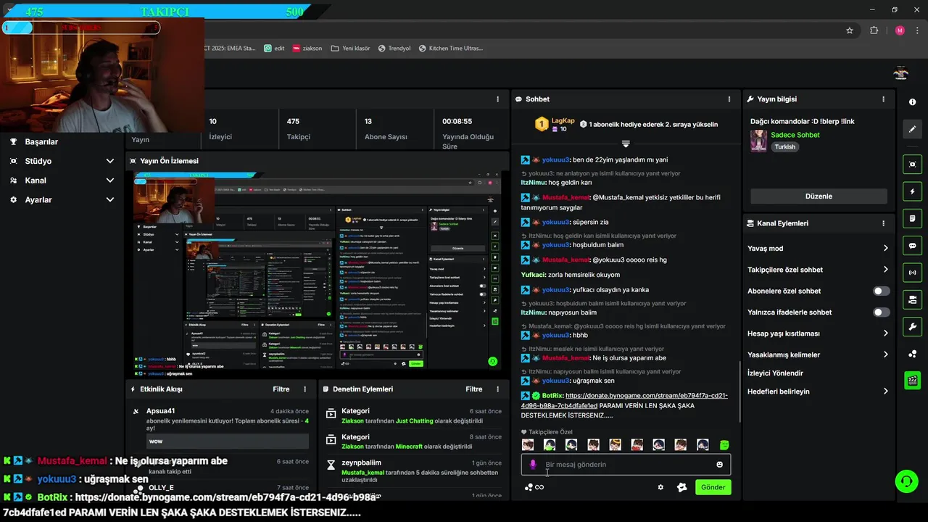Open the donate.bynogame.com link from BotRix
The width and height of the screenshot is (928, 522).
pyautogui.click(x=624, y=400)
